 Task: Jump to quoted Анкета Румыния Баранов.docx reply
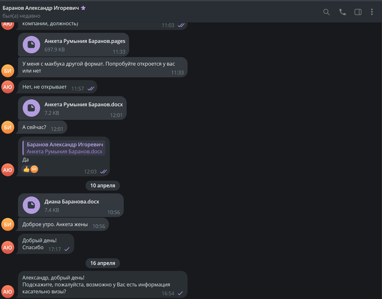(x=64, y=148)
